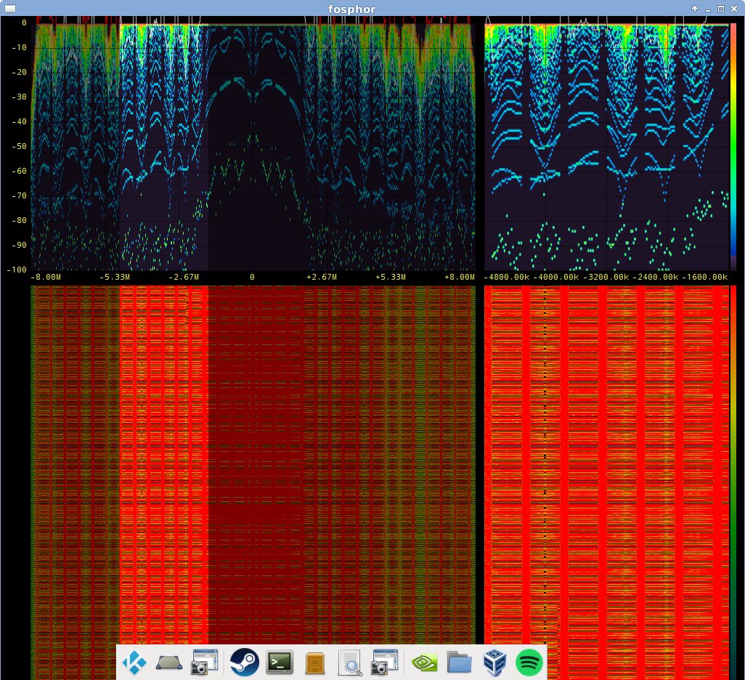Open the file manager folder from the dock

pyautogui.click(x=457, y=662)
